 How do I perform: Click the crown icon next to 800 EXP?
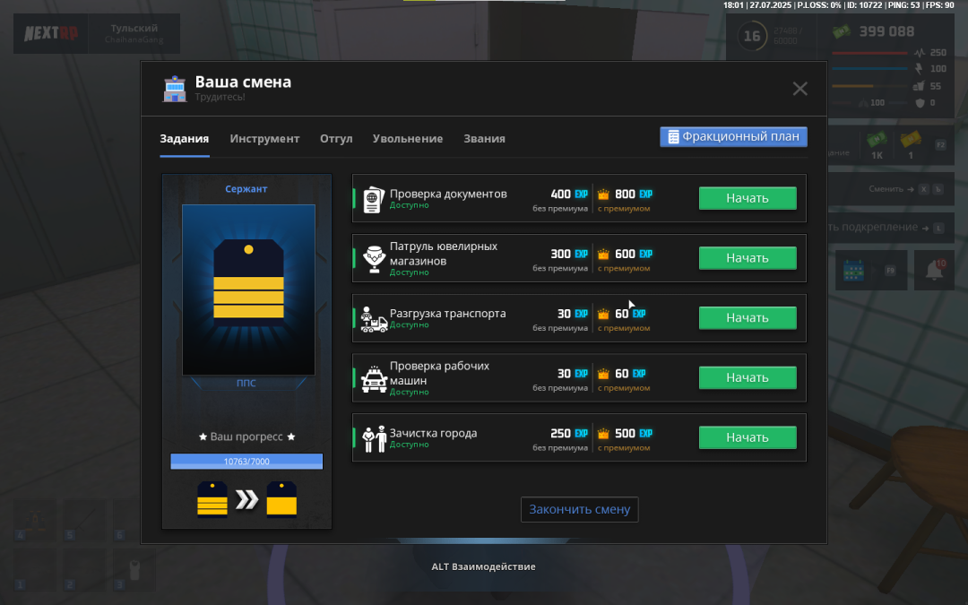(x=604, y=194)
